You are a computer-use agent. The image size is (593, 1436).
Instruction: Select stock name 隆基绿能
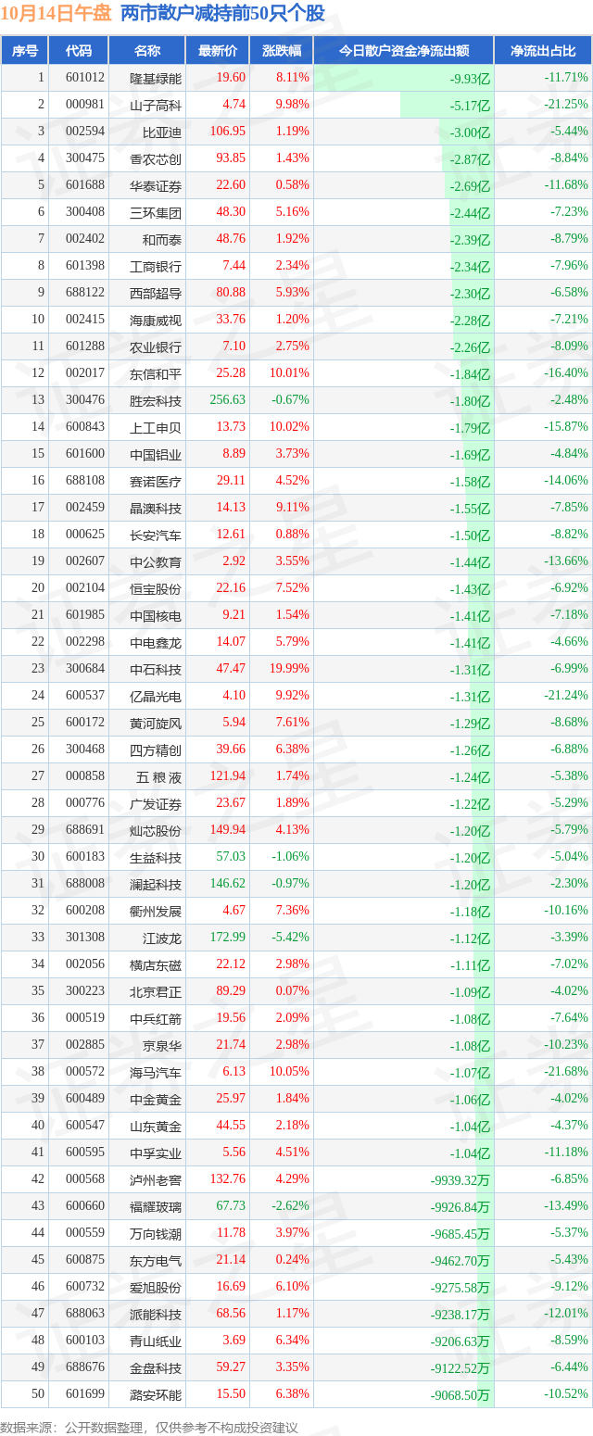[156, 78]
